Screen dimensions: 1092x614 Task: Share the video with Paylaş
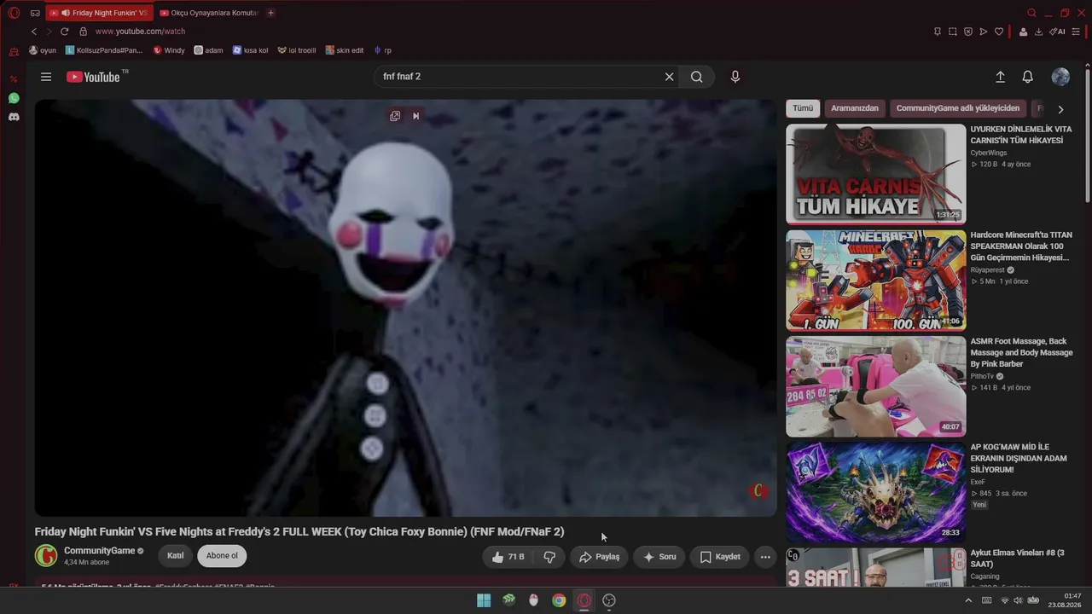[599, 557]
